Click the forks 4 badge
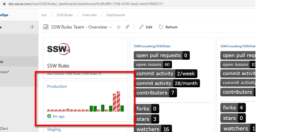Screen dimensions: 283x132 click(233, 108)
